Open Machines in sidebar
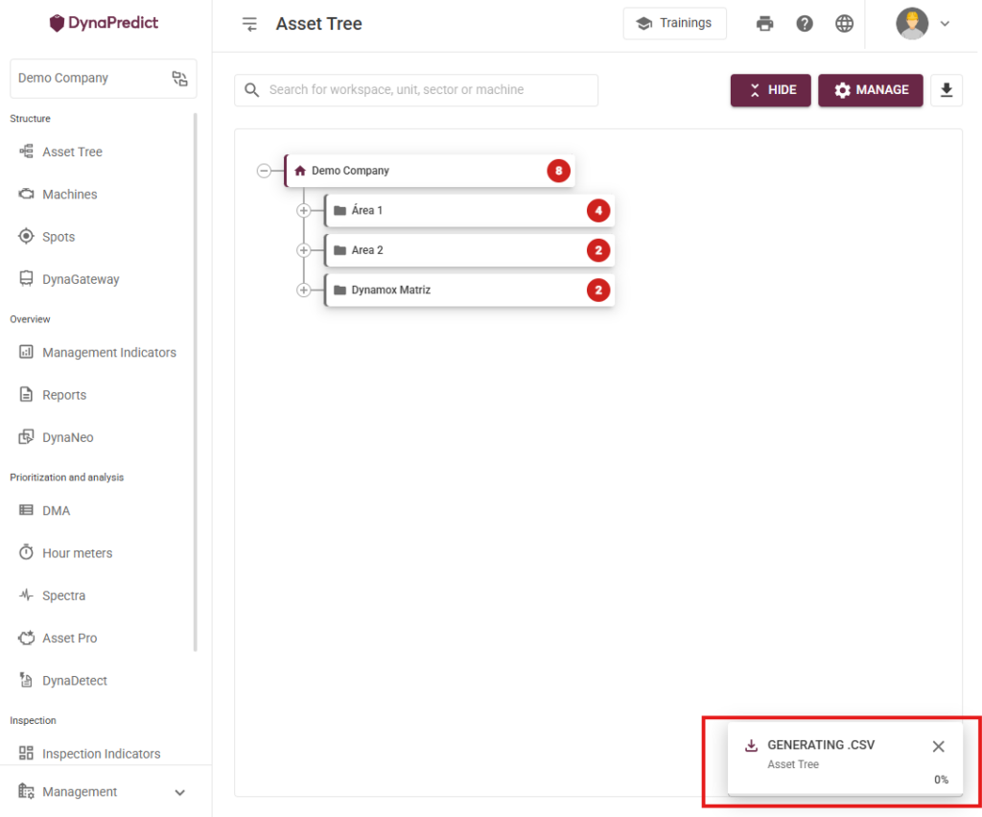This screenshot has height=817, width=982. [x=69, y=194]
